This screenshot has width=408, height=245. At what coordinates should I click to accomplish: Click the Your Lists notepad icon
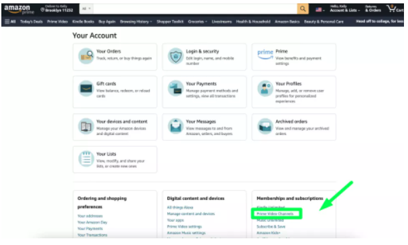[x=86, y=158]
